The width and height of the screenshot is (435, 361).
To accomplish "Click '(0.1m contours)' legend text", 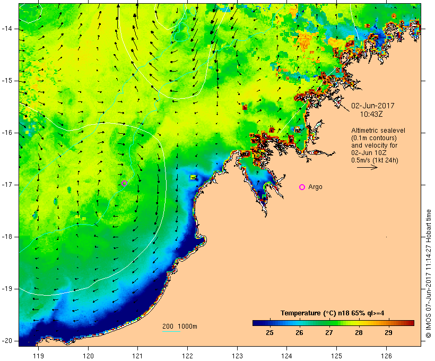I will [x=374, y=138].
